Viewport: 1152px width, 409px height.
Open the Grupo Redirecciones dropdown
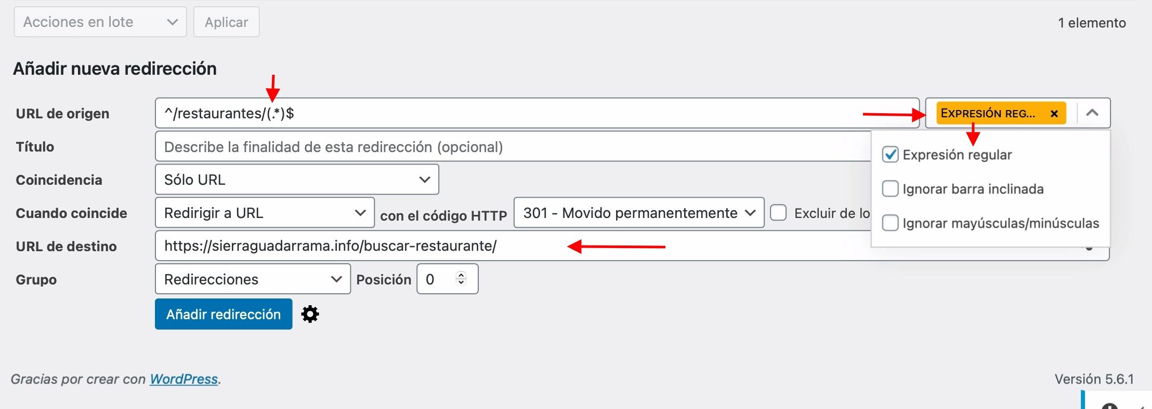253,279
